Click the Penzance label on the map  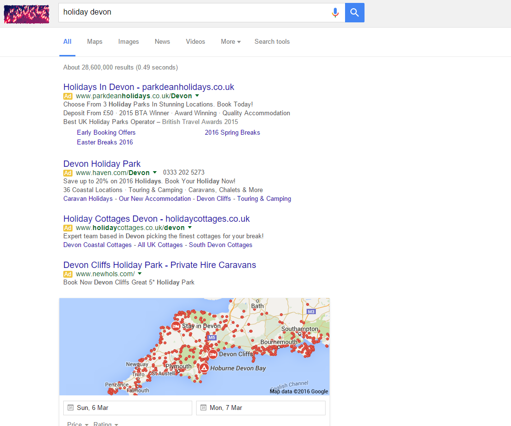117,385
